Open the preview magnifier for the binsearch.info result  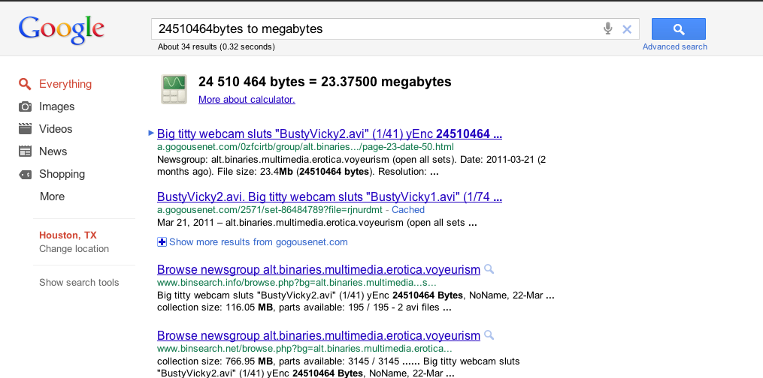tap(489, 269)
